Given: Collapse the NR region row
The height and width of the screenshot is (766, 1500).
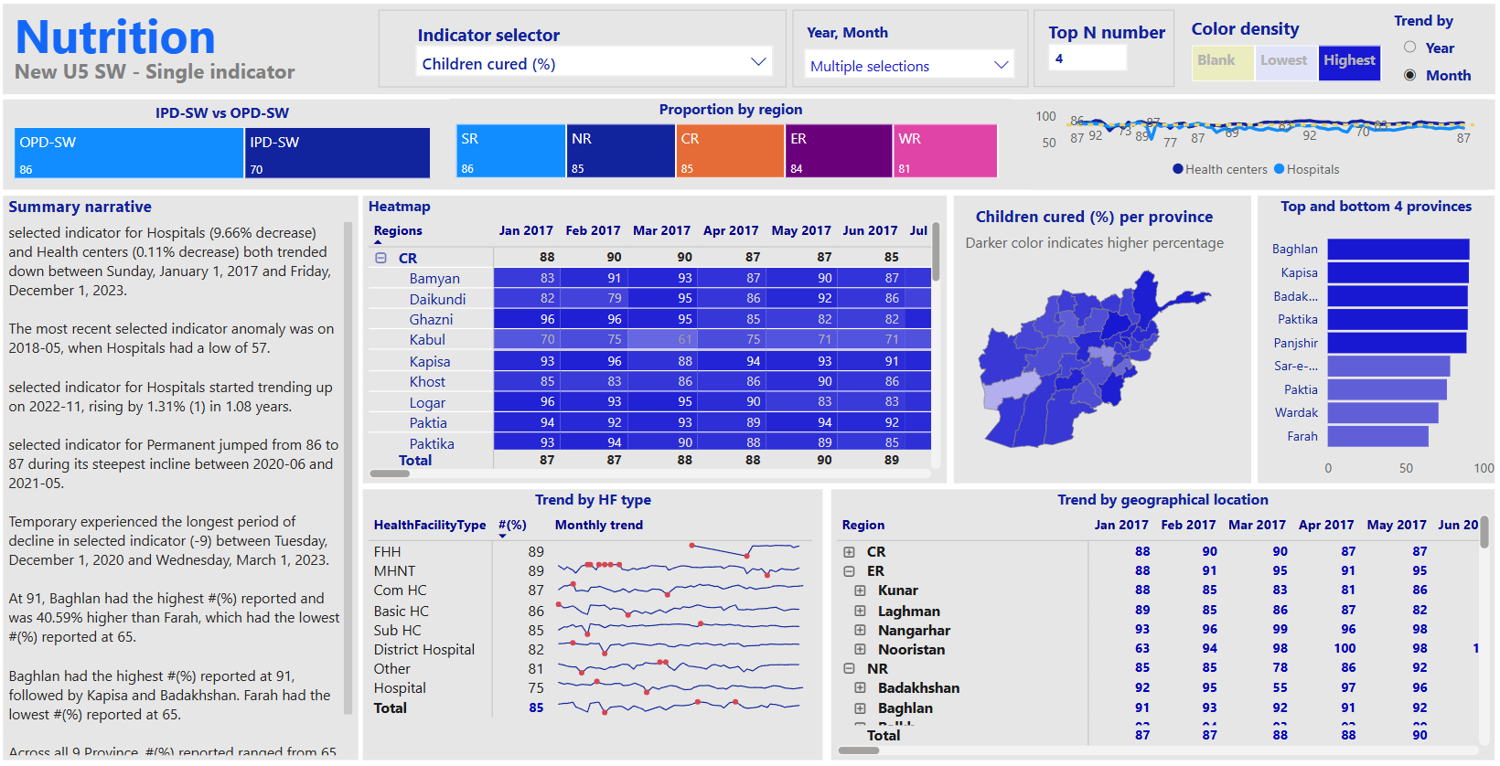Looking at the screenshot, I should coord(849,669).
